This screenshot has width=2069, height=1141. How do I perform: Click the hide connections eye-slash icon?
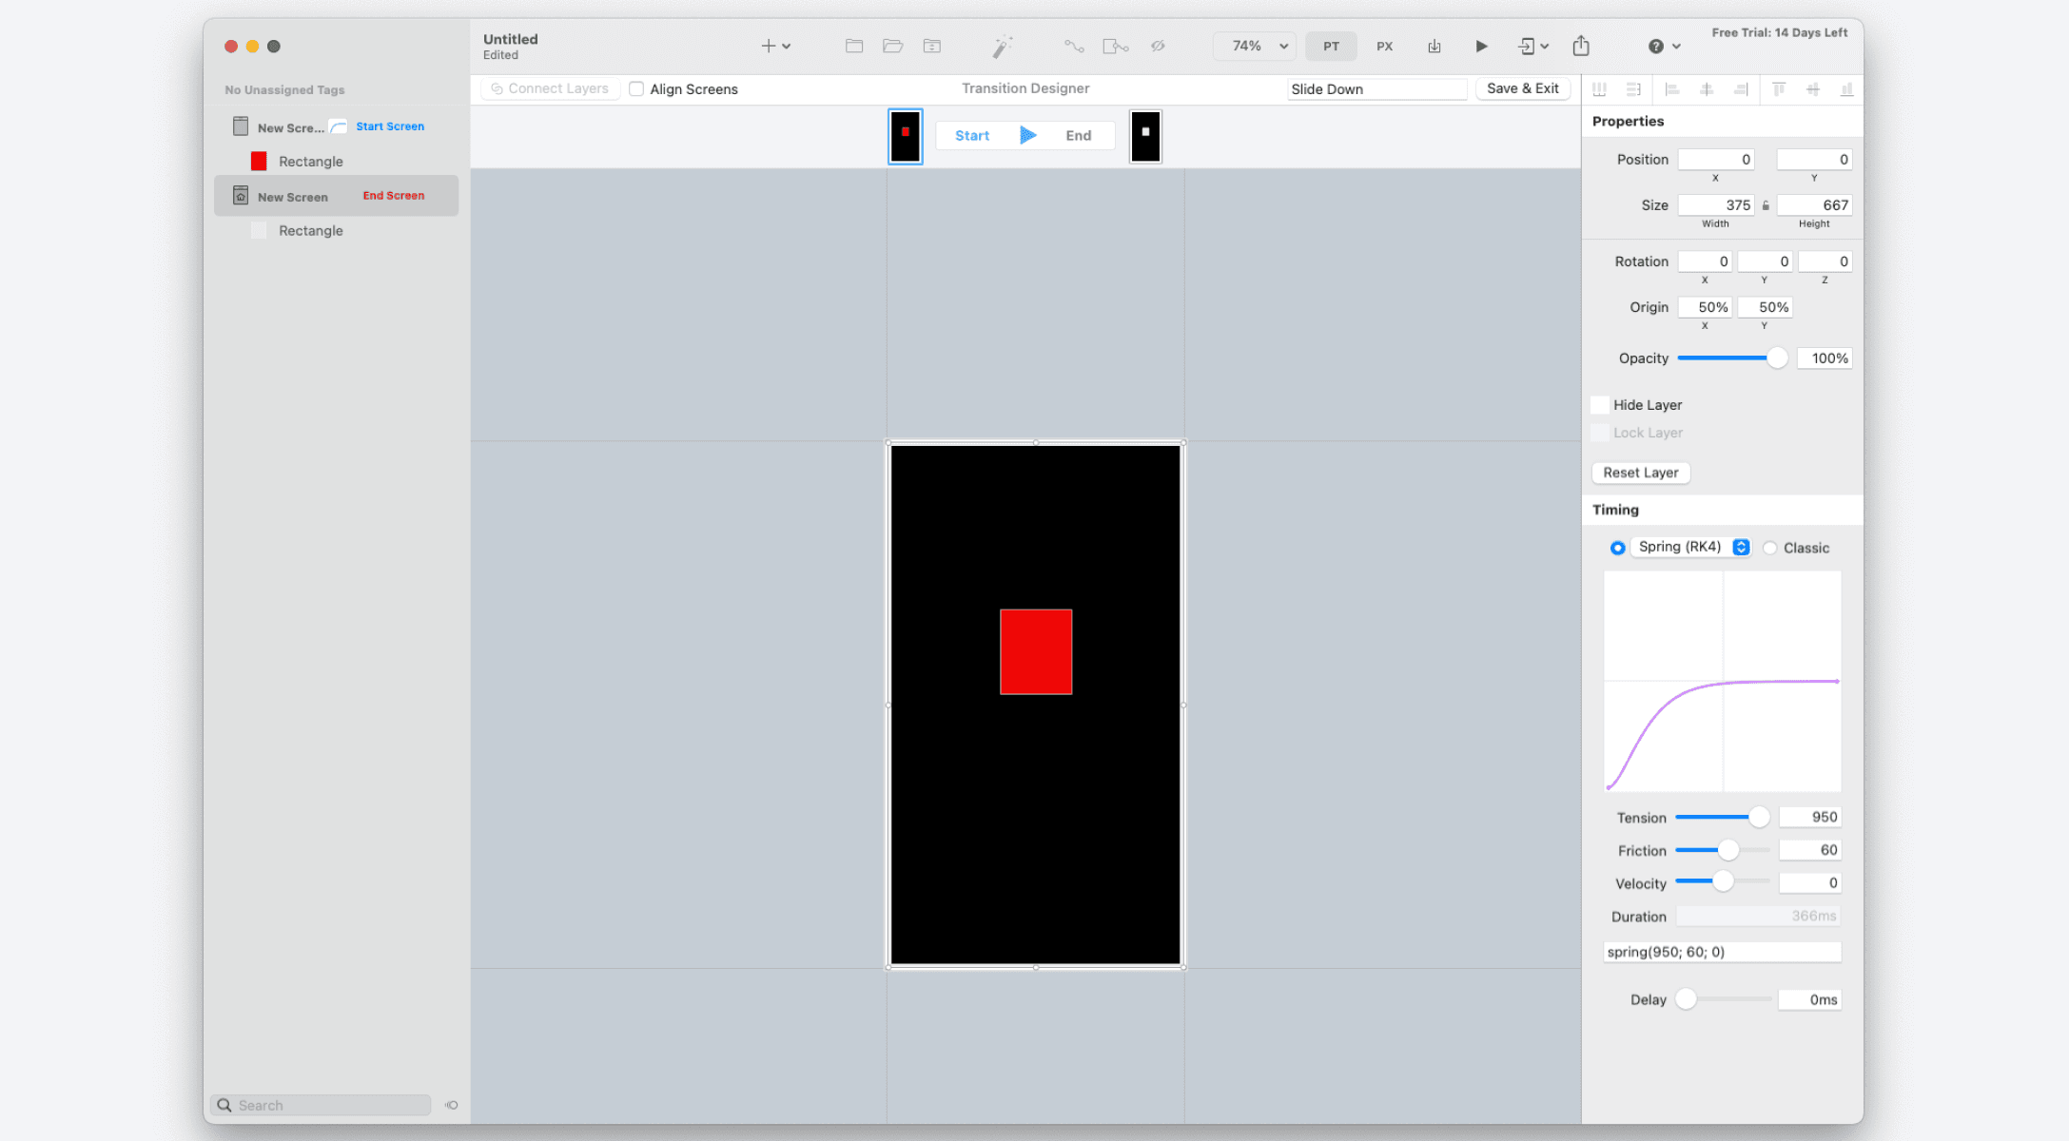pos(1158,46)
